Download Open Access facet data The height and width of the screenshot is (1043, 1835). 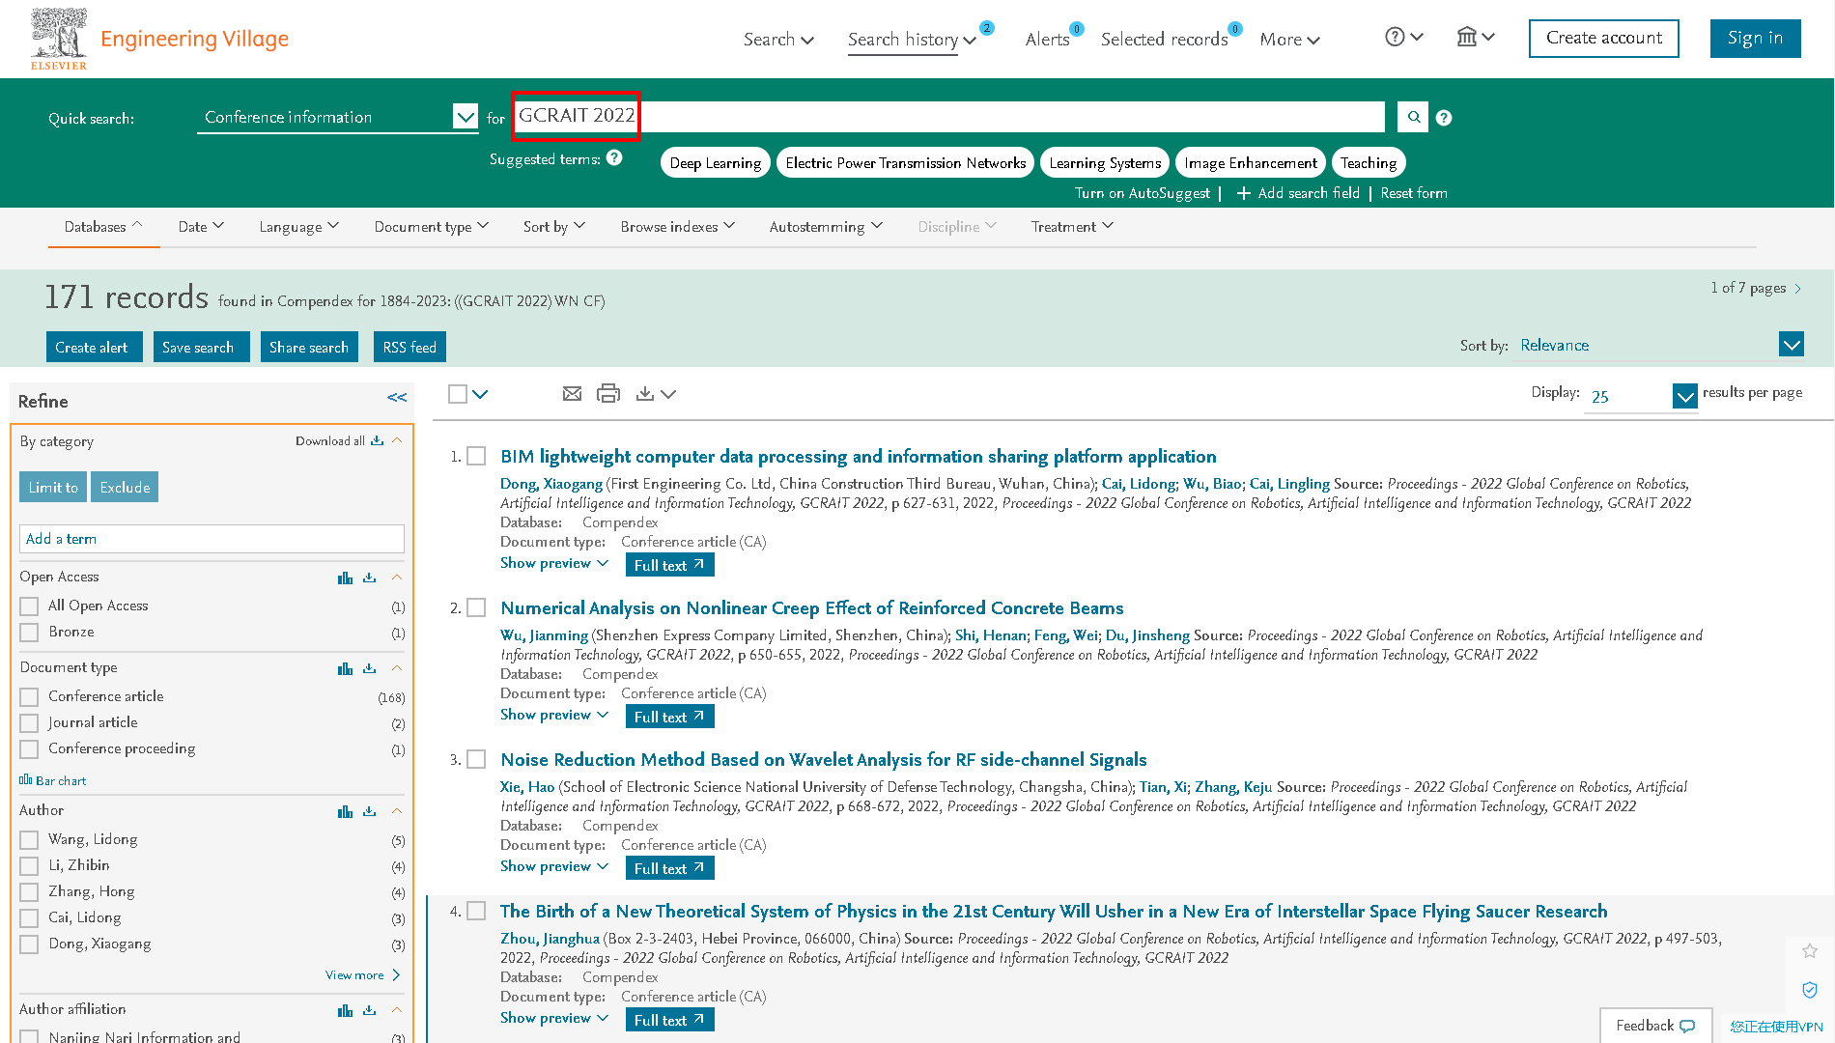369,578
